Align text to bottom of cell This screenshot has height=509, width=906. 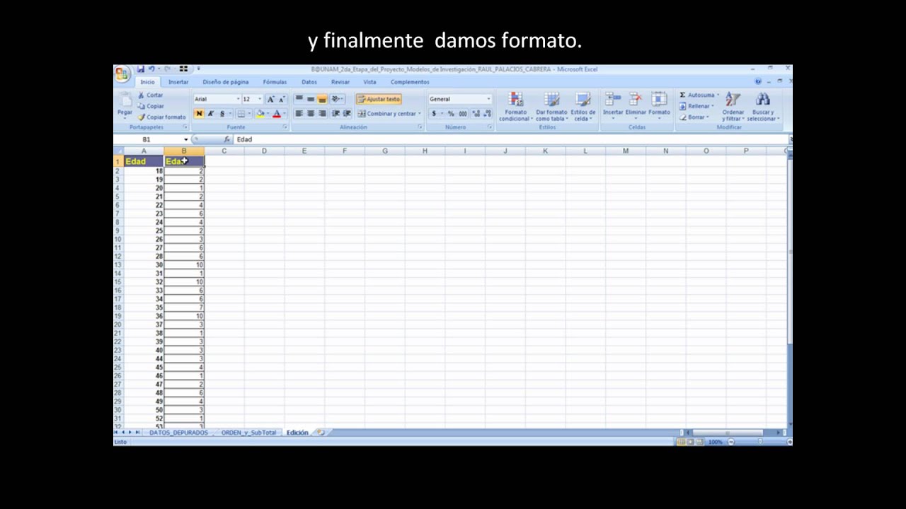(322, 99)
